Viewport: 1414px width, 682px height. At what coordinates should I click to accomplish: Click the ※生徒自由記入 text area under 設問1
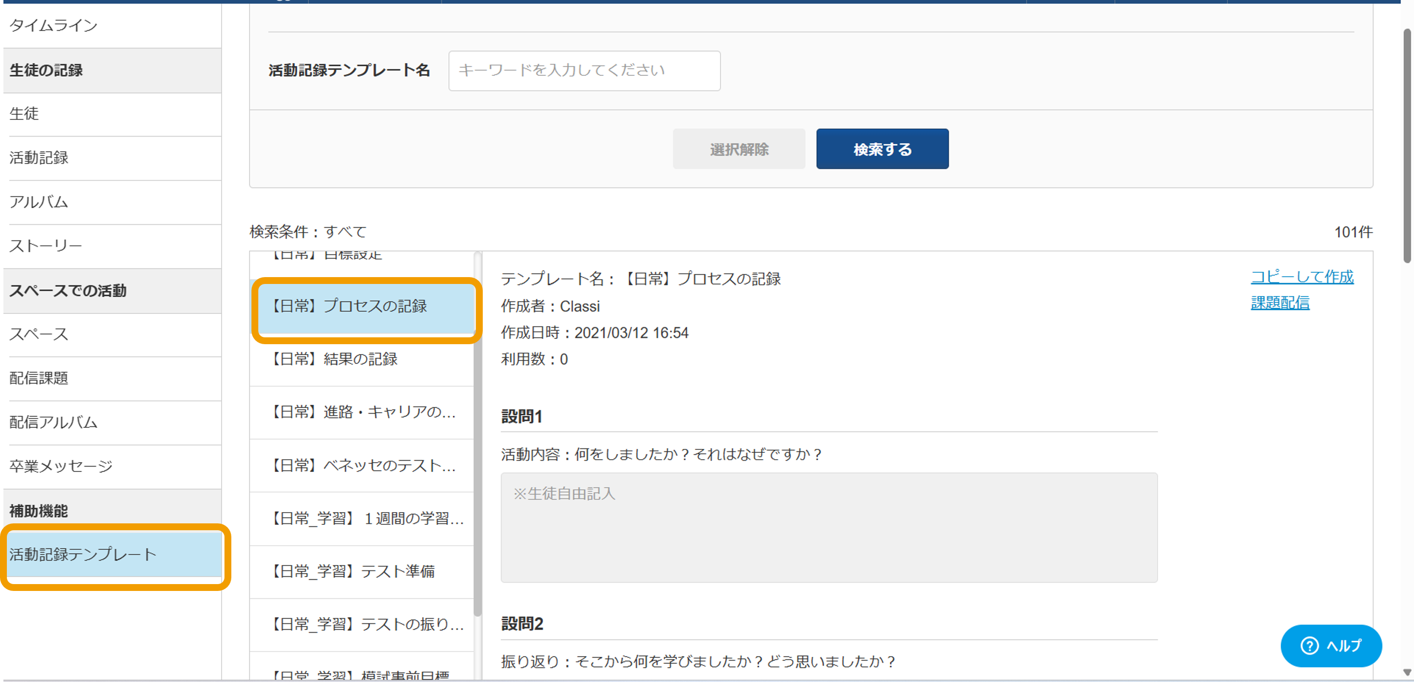(x=829, y=527)
